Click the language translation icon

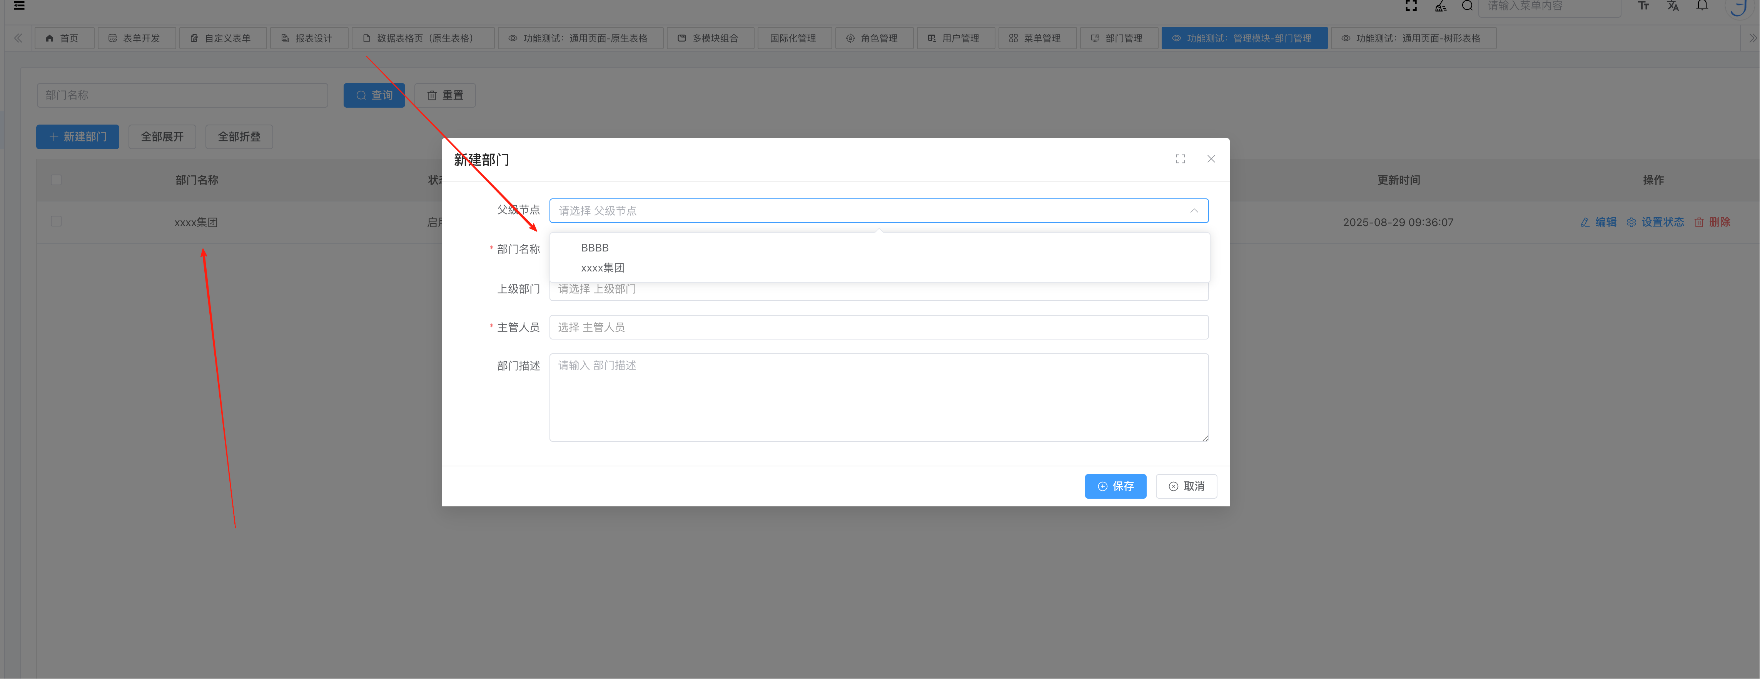(x=1673, y=6)
